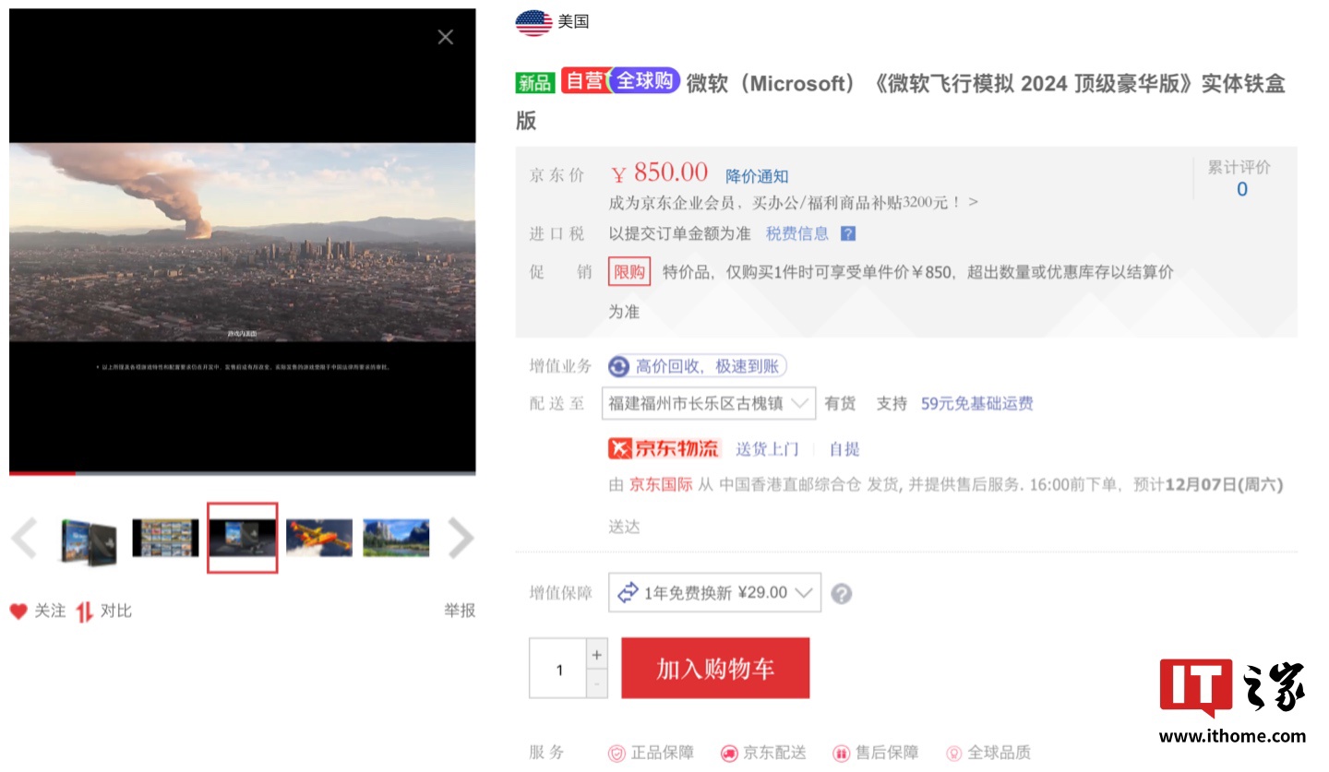Click the import tax info question icon
This screenshot has width=1329, height=772.
[x=847, y=234]
